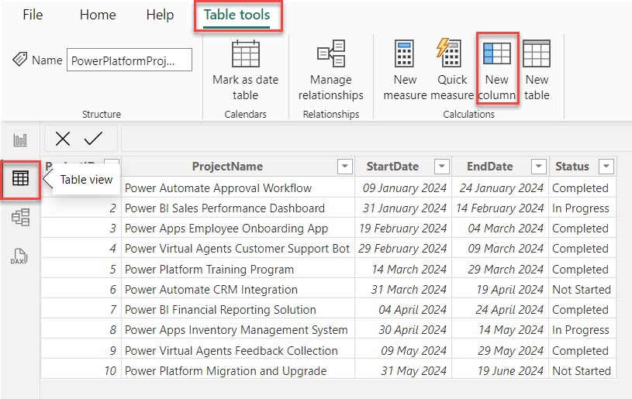Click inside the formula bar
Viewport: 632px width, 399px height.
pyautogui.click(x=376, y=139)
